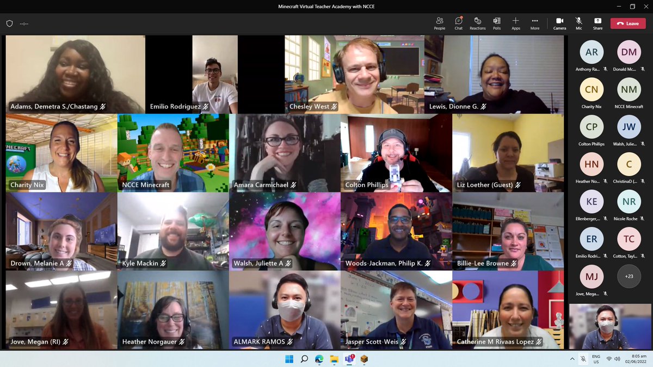The image size is (653, 367).
Task: Click Kyle Mackin video tile
Action: click(x=173, y=232)
